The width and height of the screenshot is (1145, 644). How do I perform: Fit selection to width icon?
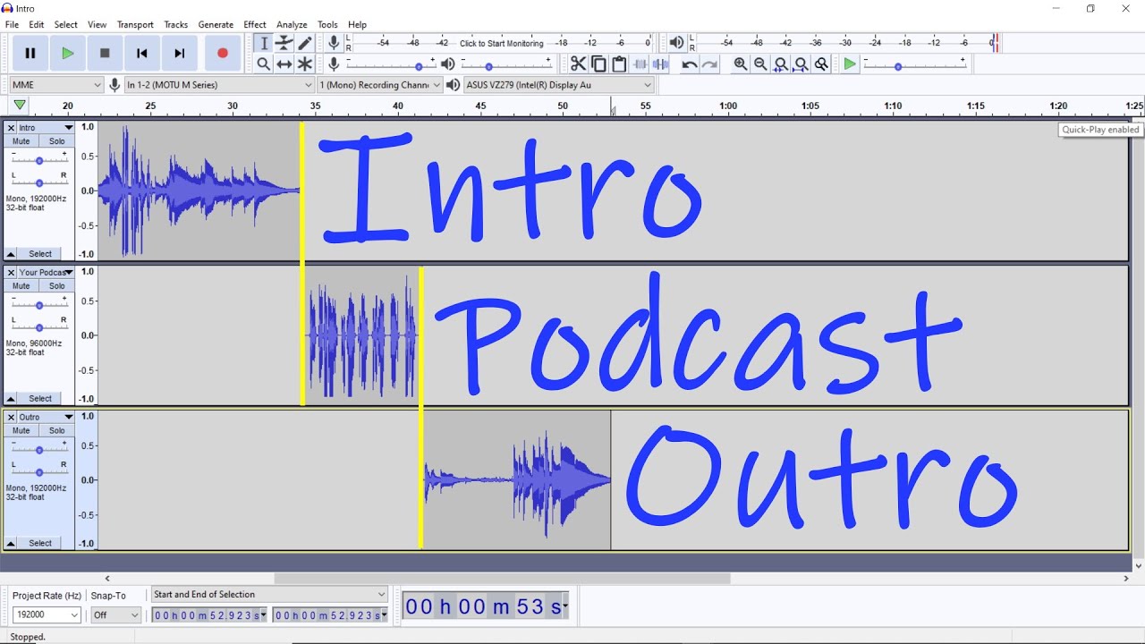pos(781,64)
